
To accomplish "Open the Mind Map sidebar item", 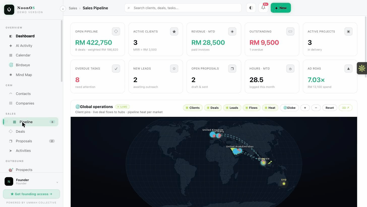I will point(31,75).
